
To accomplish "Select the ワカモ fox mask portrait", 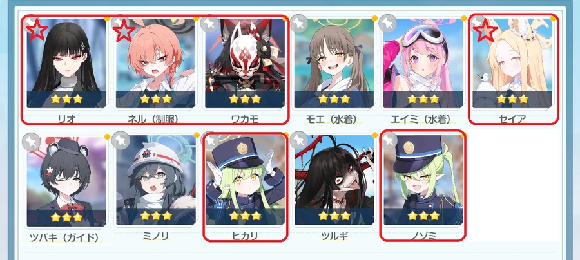I will 245,63.
